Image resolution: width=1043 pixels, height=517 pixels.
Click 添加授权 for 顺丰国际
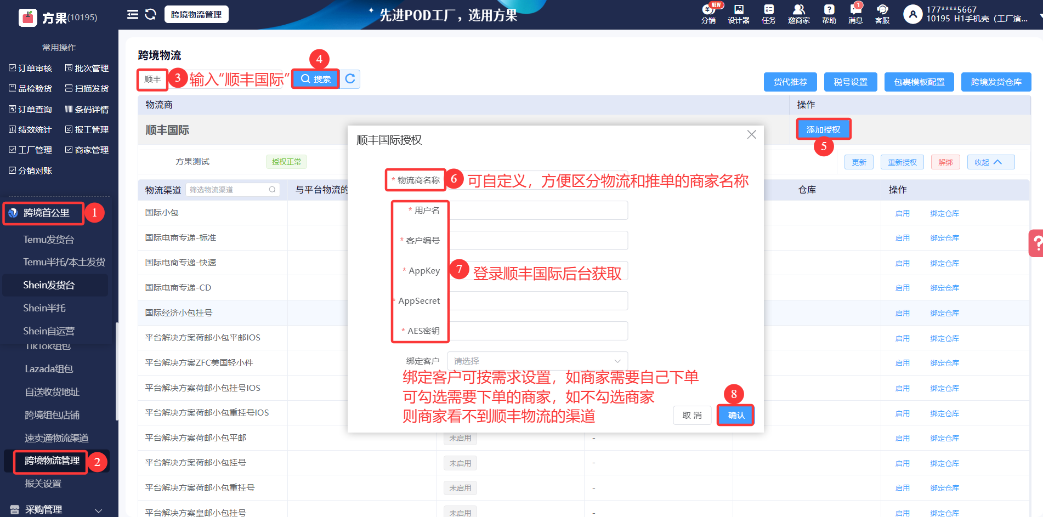coord(823,129)
